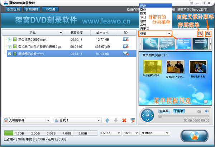Toggle checkbox for 实拍厦门大学求爱表白视频.3gp

click(x=9, y=46)
